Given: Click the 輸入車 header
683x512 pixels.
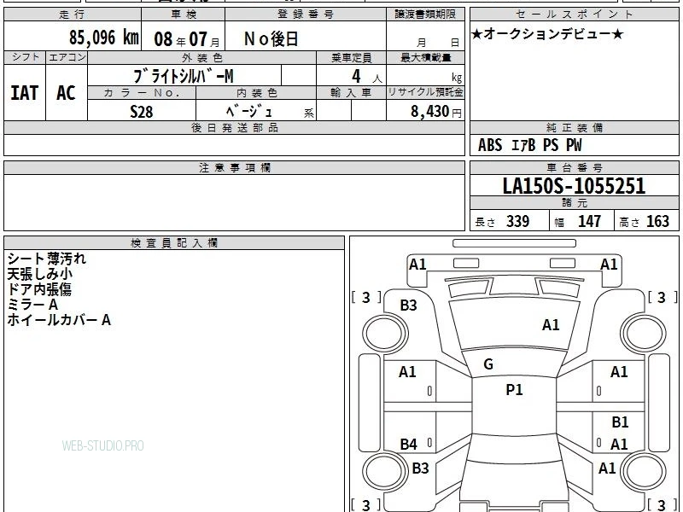Looking at the screenshot, I should coord(351,92).
